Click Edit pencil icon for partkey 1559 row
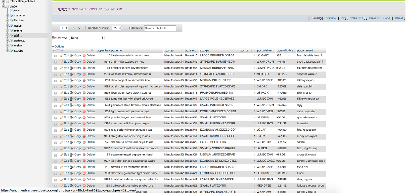Viewport: 407px width, 193px height. [x=62, y=74]
